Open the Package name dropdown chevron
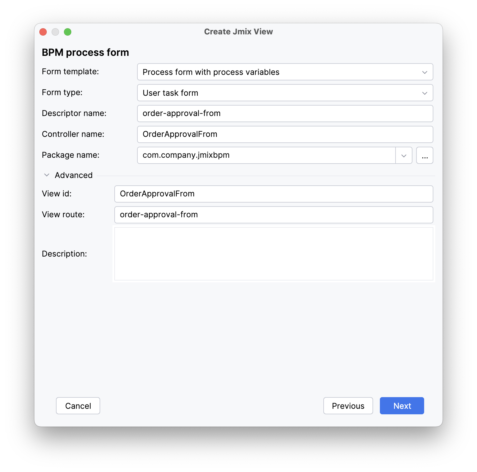The width and height of the screenshot is (477, 472). 404,155
